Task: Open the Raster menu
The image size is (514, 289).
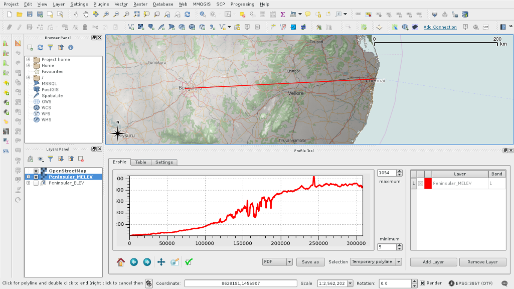Action: coord(140,4)
